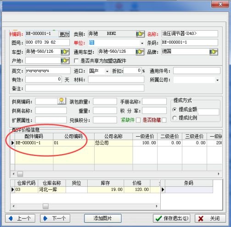Click the 英文 input field
This screenshot has height=227, width=231.
coord(48,71)
